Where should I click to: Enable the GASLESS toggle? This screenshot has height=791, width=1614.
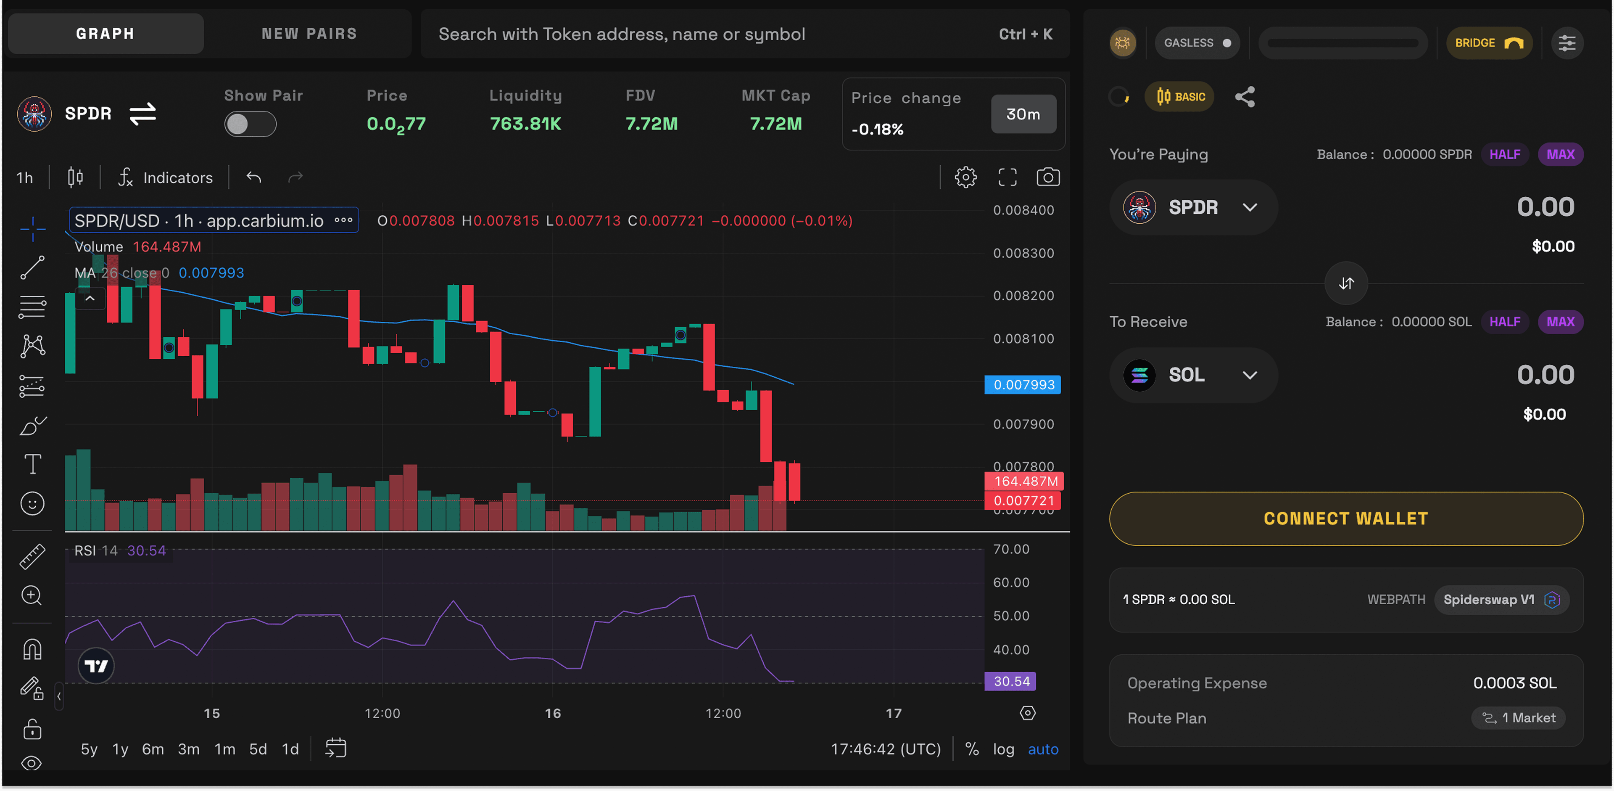click(1197, 42)
